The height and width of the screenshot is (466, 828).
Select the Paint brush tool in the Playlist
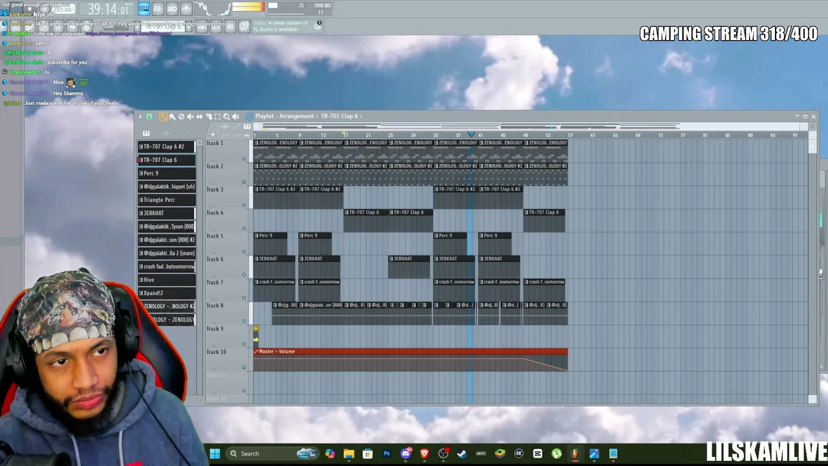coord(172,116)
